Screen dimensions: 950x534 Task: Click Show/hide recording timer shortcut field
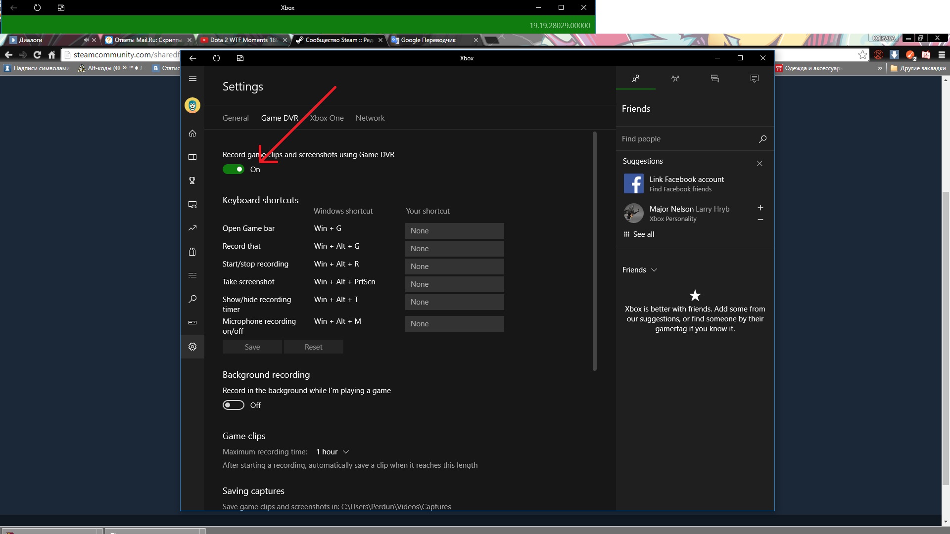point(455,302)
